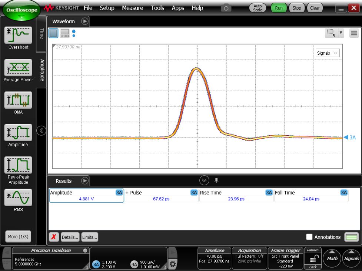Open channel 3A settings
Viewport: 362px width, 271px height.
point(96,264)
